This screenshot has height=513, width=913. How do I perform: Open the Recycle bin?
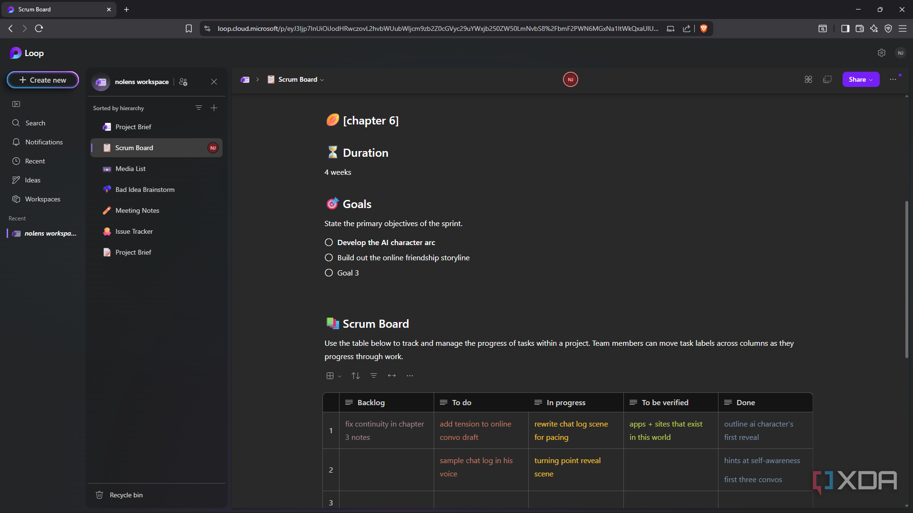[x=126, y=495]
